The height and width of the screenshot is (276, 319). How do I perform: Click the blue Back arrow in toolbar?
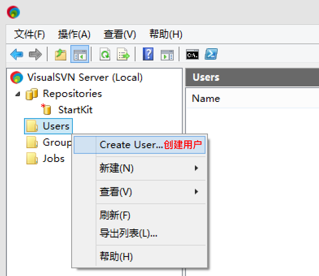(17, 54)
